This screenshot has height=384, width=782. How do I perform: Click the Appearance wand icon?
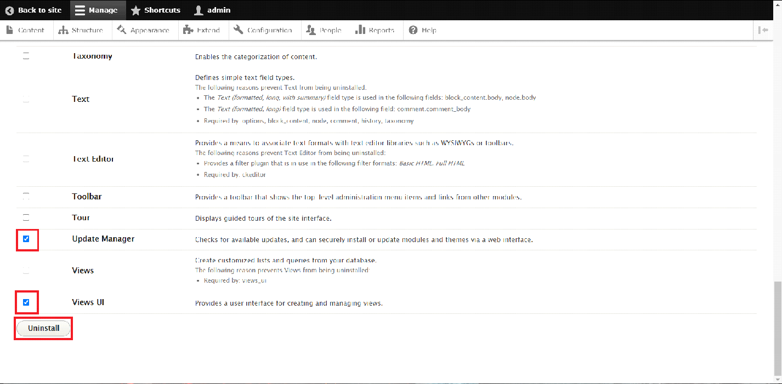pos(121,30)
